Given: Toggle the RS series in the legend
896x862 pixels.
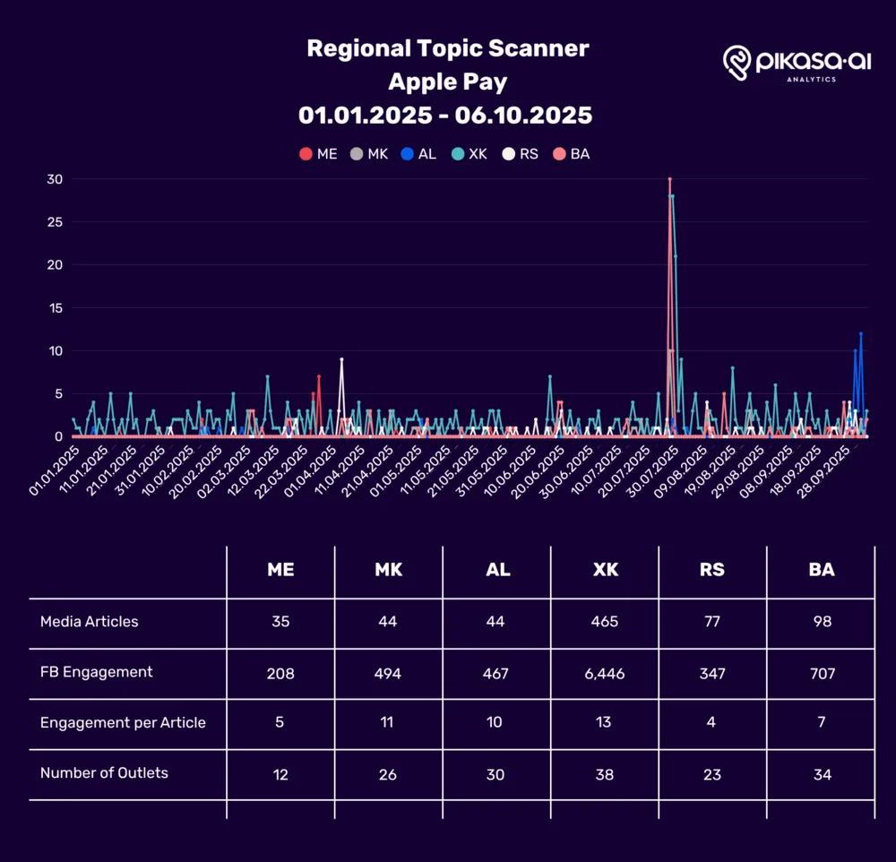Looking at the screenshot, I should [519, 154].
